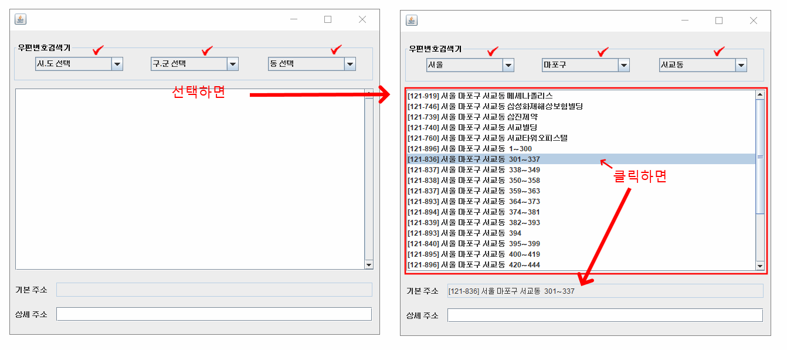This screenshot has height=350, width=787.
Task: Click the 기본 주소 field in the left window
Action: coord(214,290)
